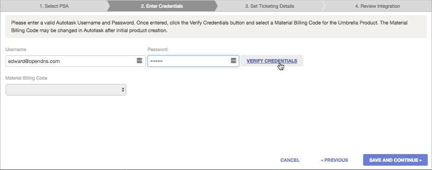The image size is (432, 170).
Task: Focus the Password input field
Action: pos(193,61)
